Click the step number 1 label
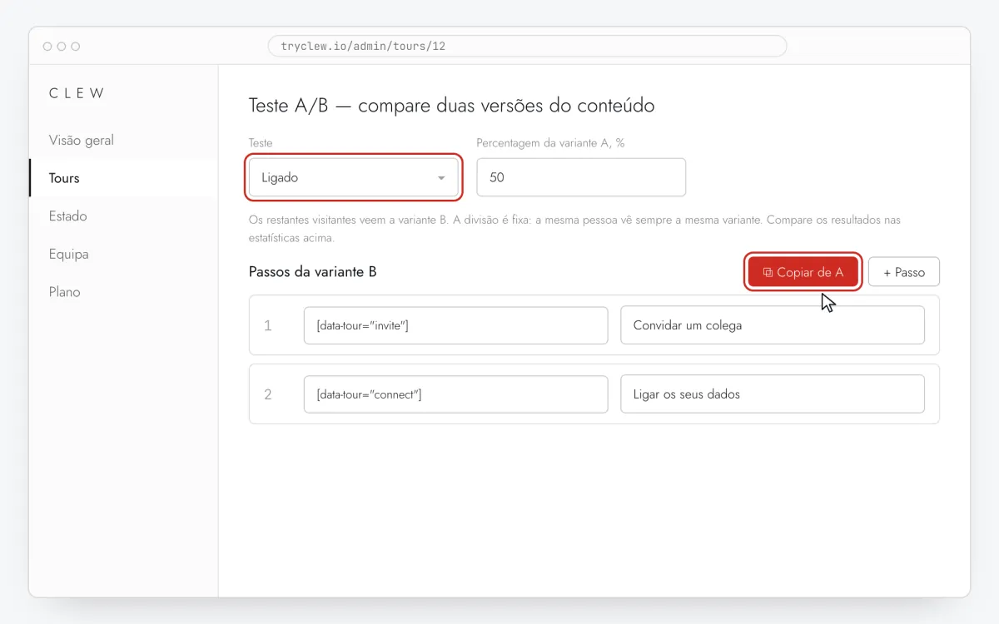The width and height of the screenshot is (999, 624). pos(267,325)
